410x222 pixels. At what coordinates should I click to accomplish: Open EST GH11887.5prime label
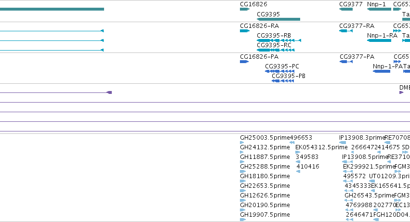[x=265, y=157]
